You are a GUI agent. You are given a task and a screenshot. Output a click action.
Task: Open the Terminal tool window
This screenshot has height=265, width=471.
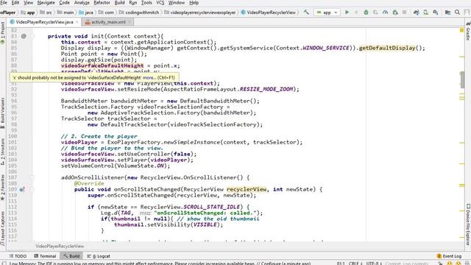tap(45, 256)
